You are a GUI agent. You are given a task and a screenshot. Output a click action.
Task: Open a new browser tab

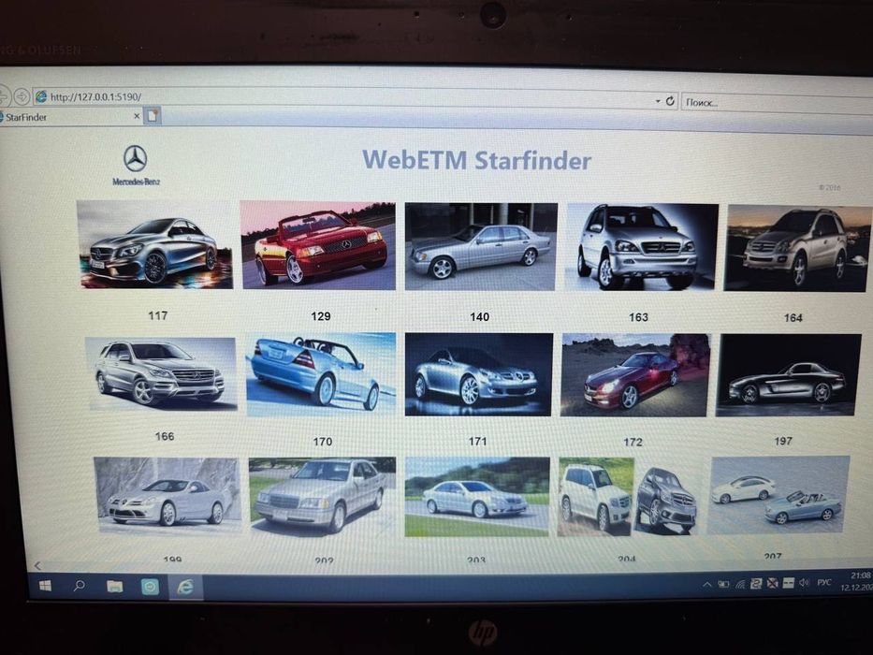click(153, 115)
